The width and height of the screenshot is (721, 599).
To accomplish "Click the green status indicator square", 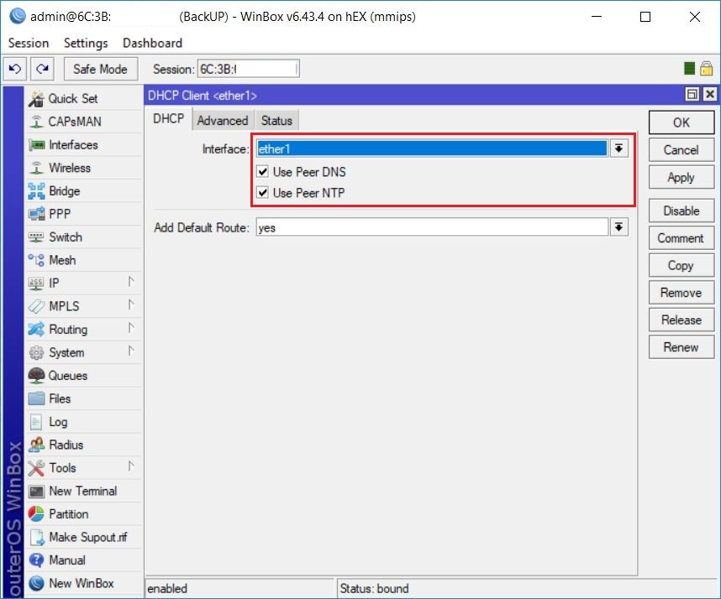I will click(689, 69).
